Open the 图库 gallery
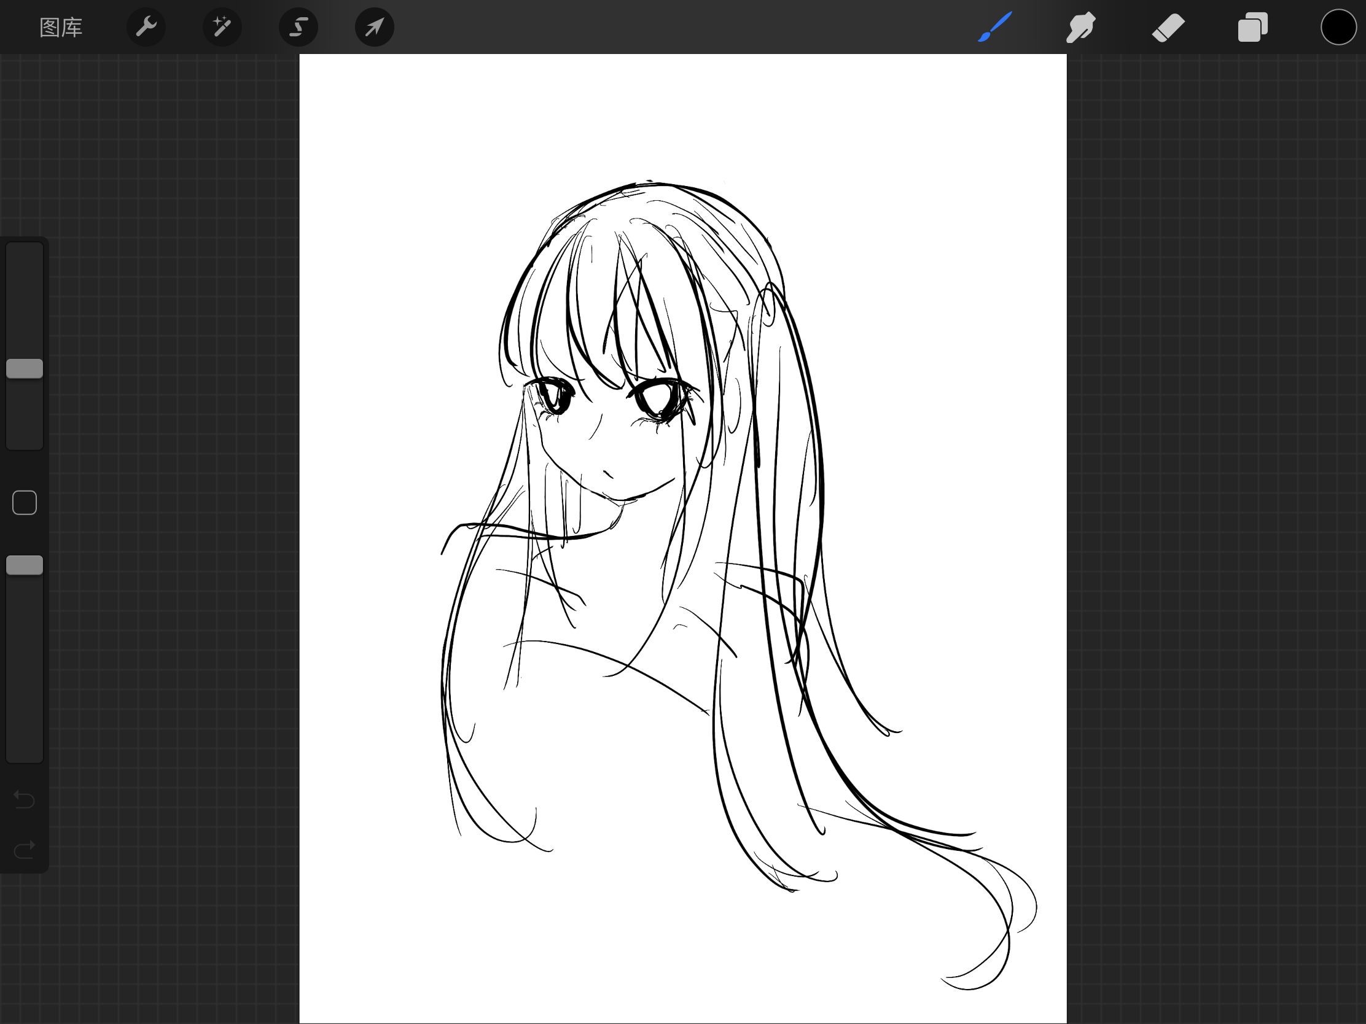1366x1024 pixels. point(61,27)
